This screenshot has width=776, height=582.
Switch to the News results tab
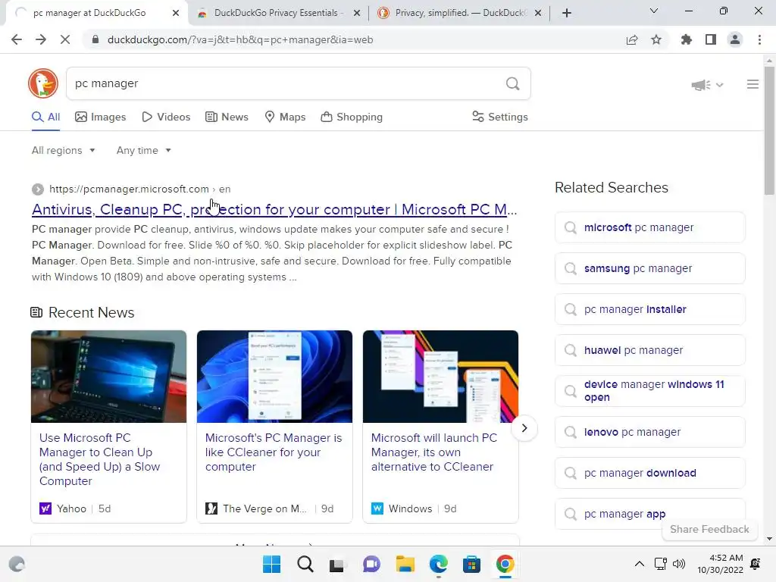pyautogui.click(x=227, y=117)
